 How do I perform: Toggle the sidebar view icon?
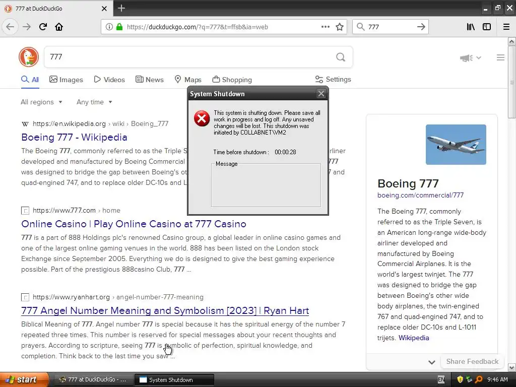[x=487, y=27]
